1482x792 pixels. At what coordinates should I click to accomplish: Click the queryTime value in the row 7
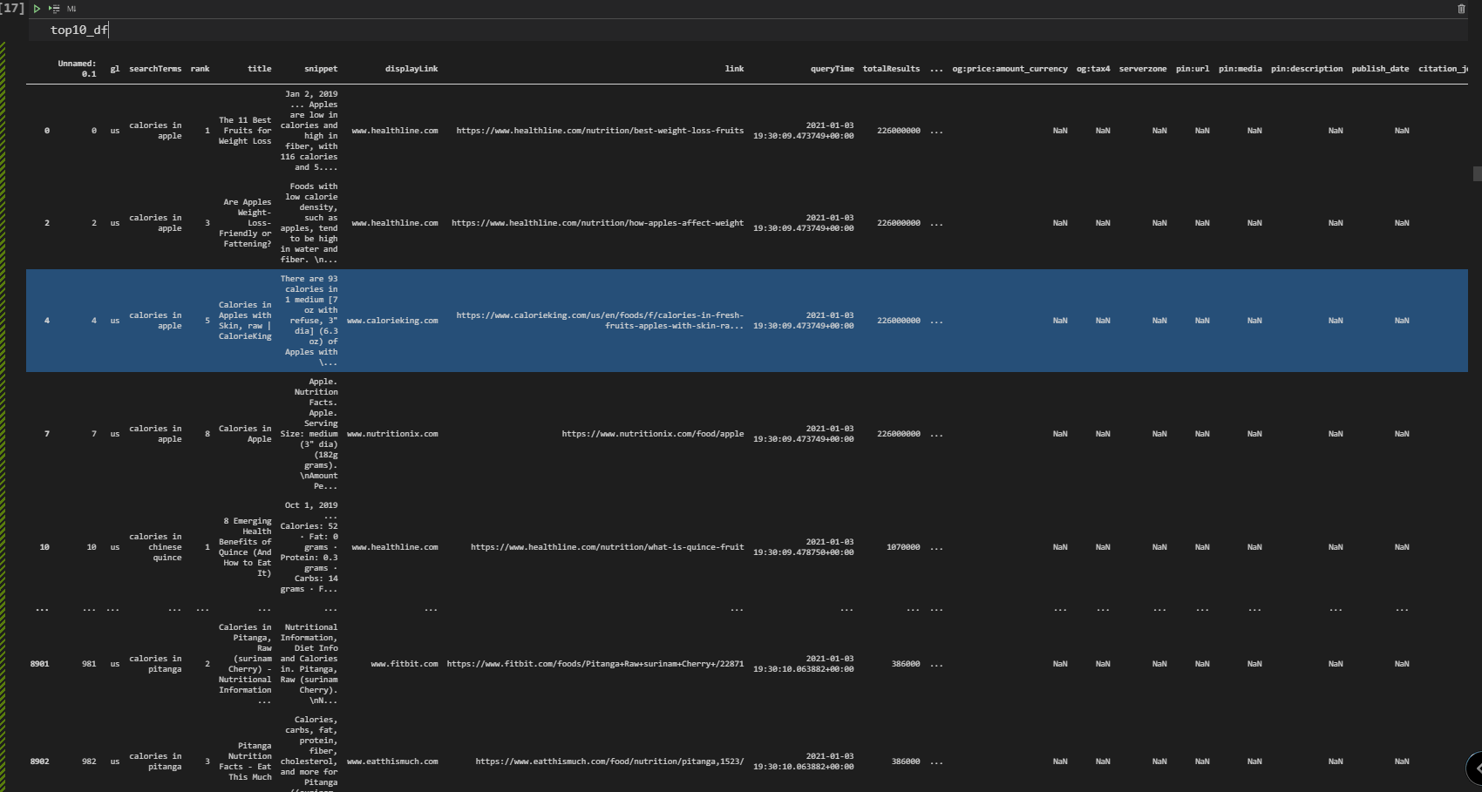(x=804, y=434)
